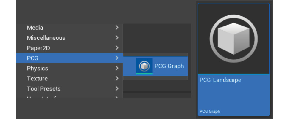The width and height of the screenshot is (288, 119).
Task: Expand the chevron beside Tool Presets
Action: 117,89
